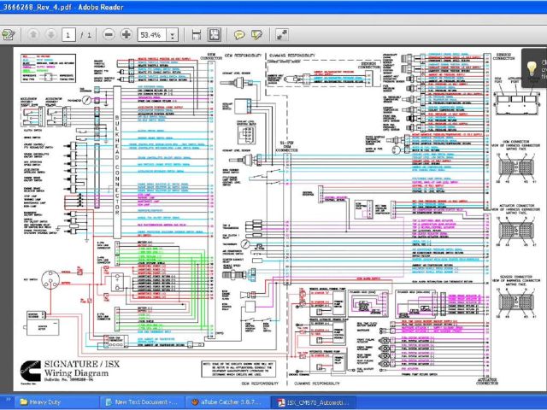The width and height of the screenshot is (547, 410).
Task: Switch to New Text Document taskbar window
Action: pyautogui.click(x=140, y=401)
